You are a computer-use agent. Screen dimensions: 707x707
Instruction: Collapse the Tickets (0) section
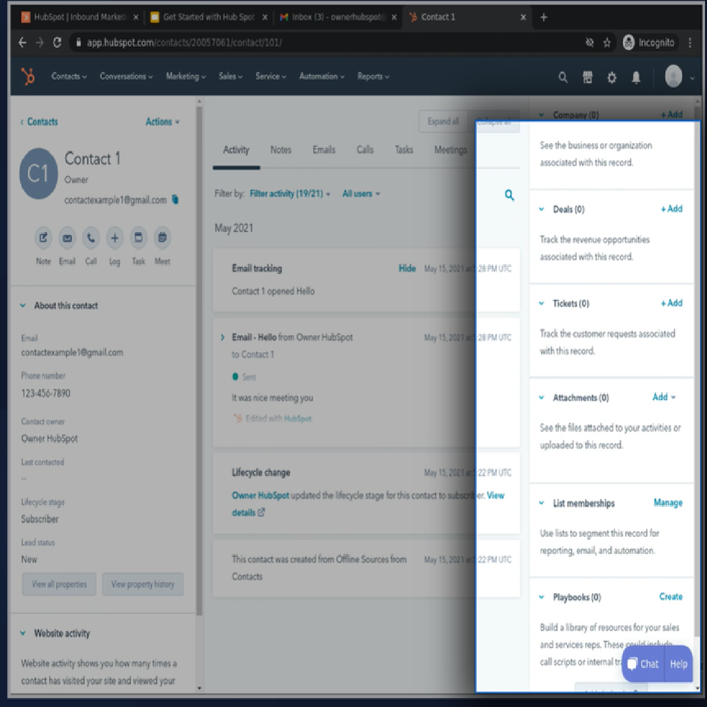(x=541, y=303)
